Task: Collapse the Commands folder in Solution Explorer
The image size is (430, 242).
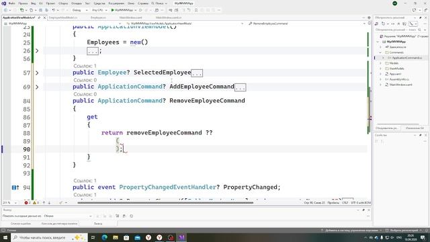Action: pyautogui.click(x=380, y=52)
